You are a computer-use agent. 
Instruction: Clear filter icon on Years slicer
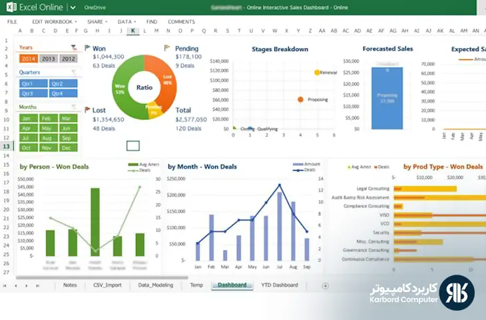pyautogui.click(x=74, y=47)
